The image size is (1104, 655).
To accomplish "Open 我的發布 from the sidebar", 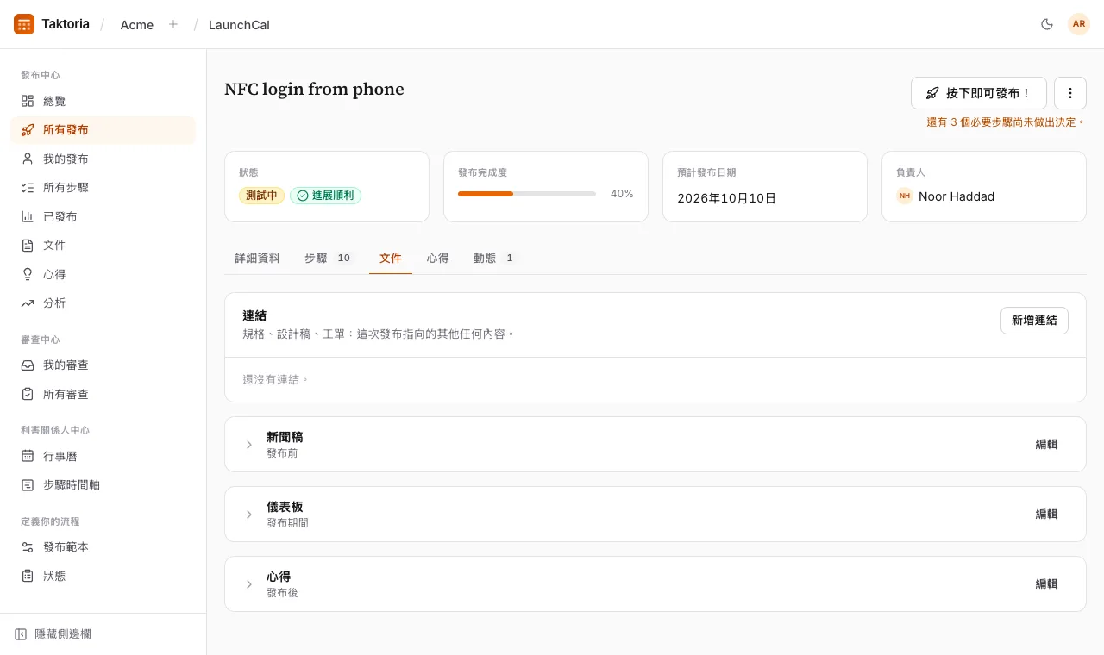I will pyautogui.click(x=103, y=159).
